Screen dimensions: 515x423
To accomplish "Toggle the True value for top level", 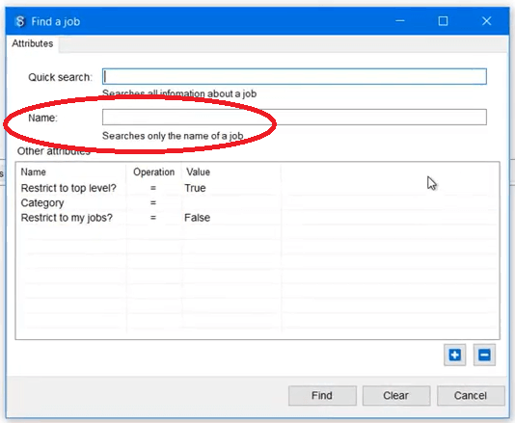I will (195, 188).
